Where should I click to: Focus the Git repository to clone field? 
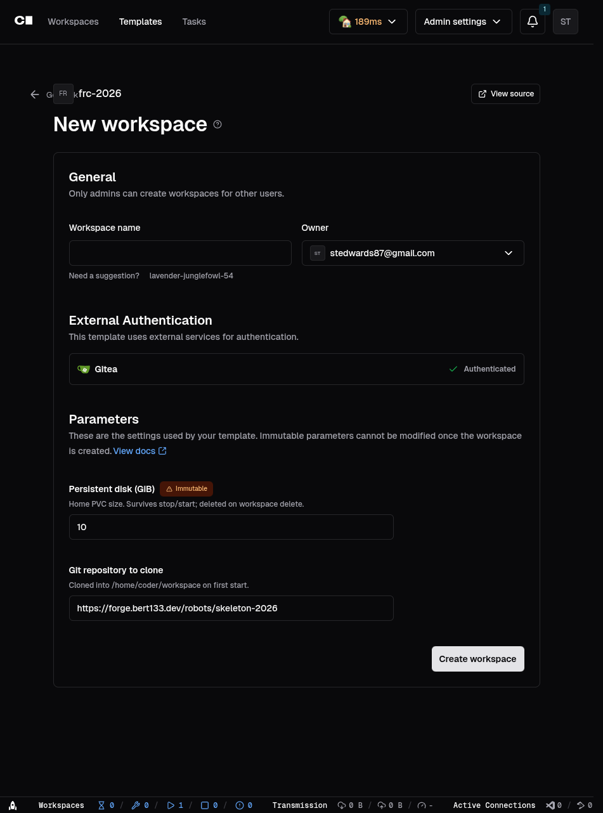pos(231,608)
